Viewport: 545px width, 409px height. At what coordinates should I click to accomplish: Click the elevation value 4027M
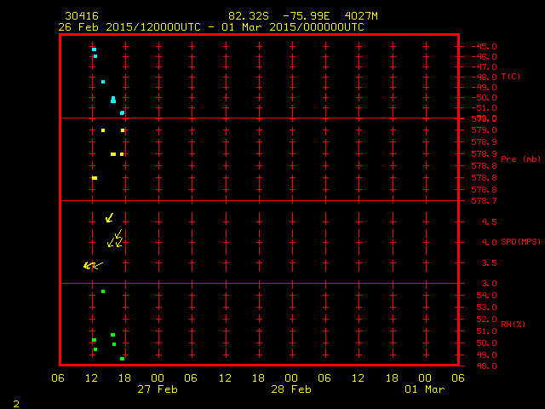point(361,16)
